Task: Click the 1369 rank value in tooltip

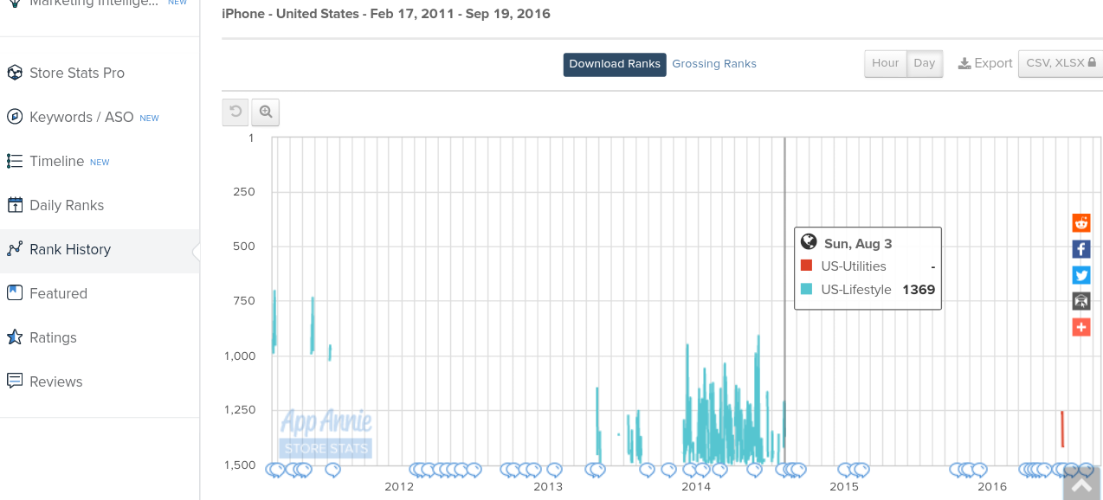Action: coord(919,290)
